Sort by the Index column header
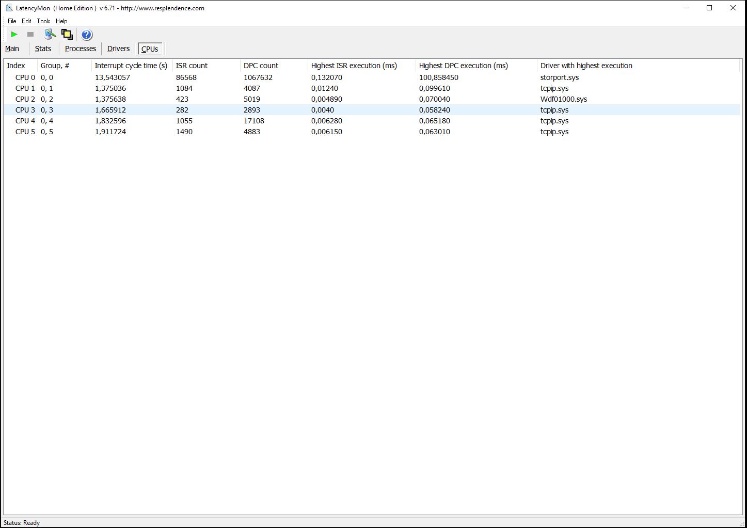747x528 pixels. [21, 66]
